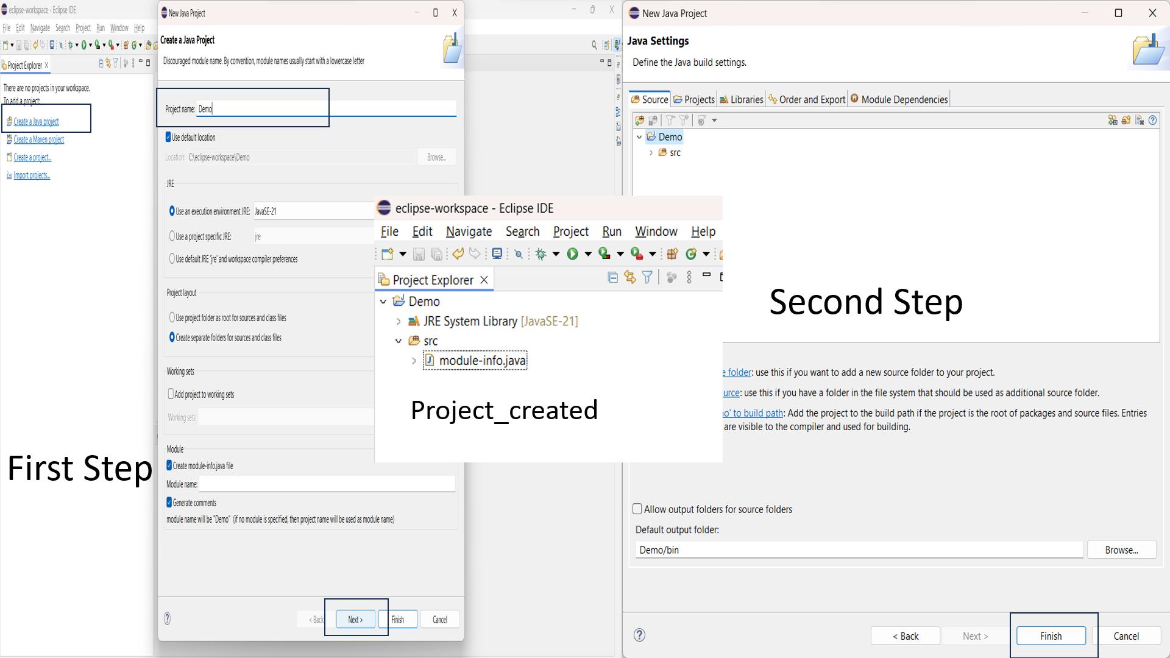Click the Link with Editor icon in Project Explorer
This screenshot has height=658, width=1170.
click(x=629, y=277)
